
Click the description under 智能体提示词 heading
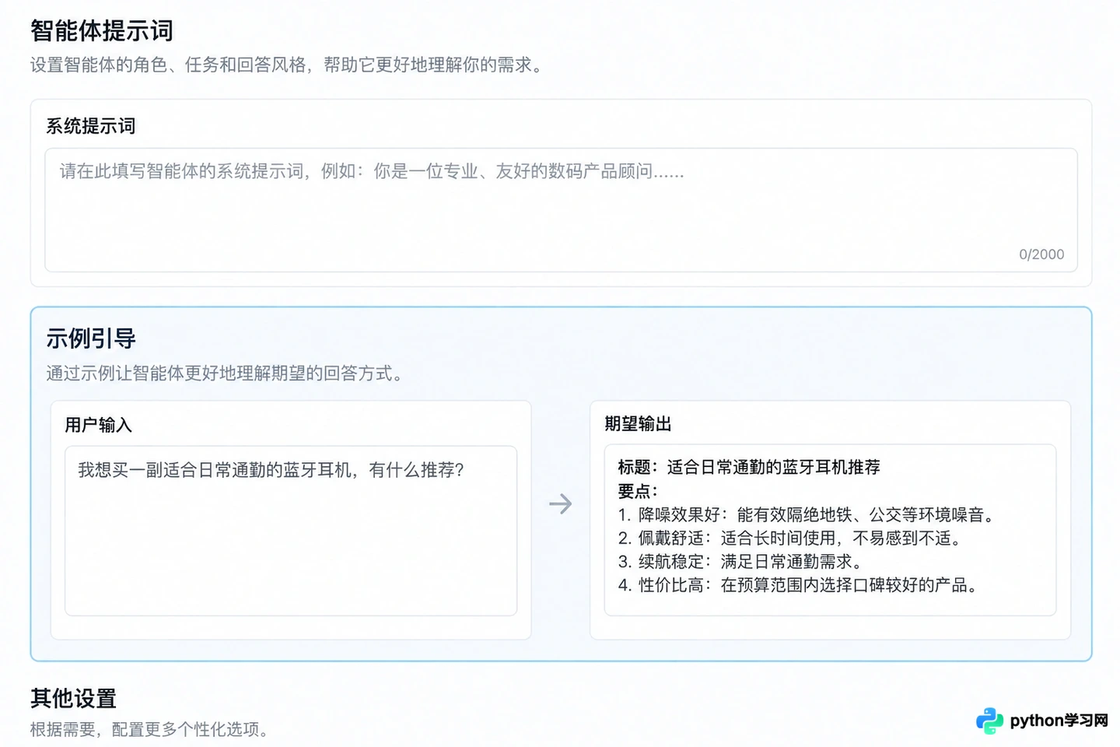[286, 65]
